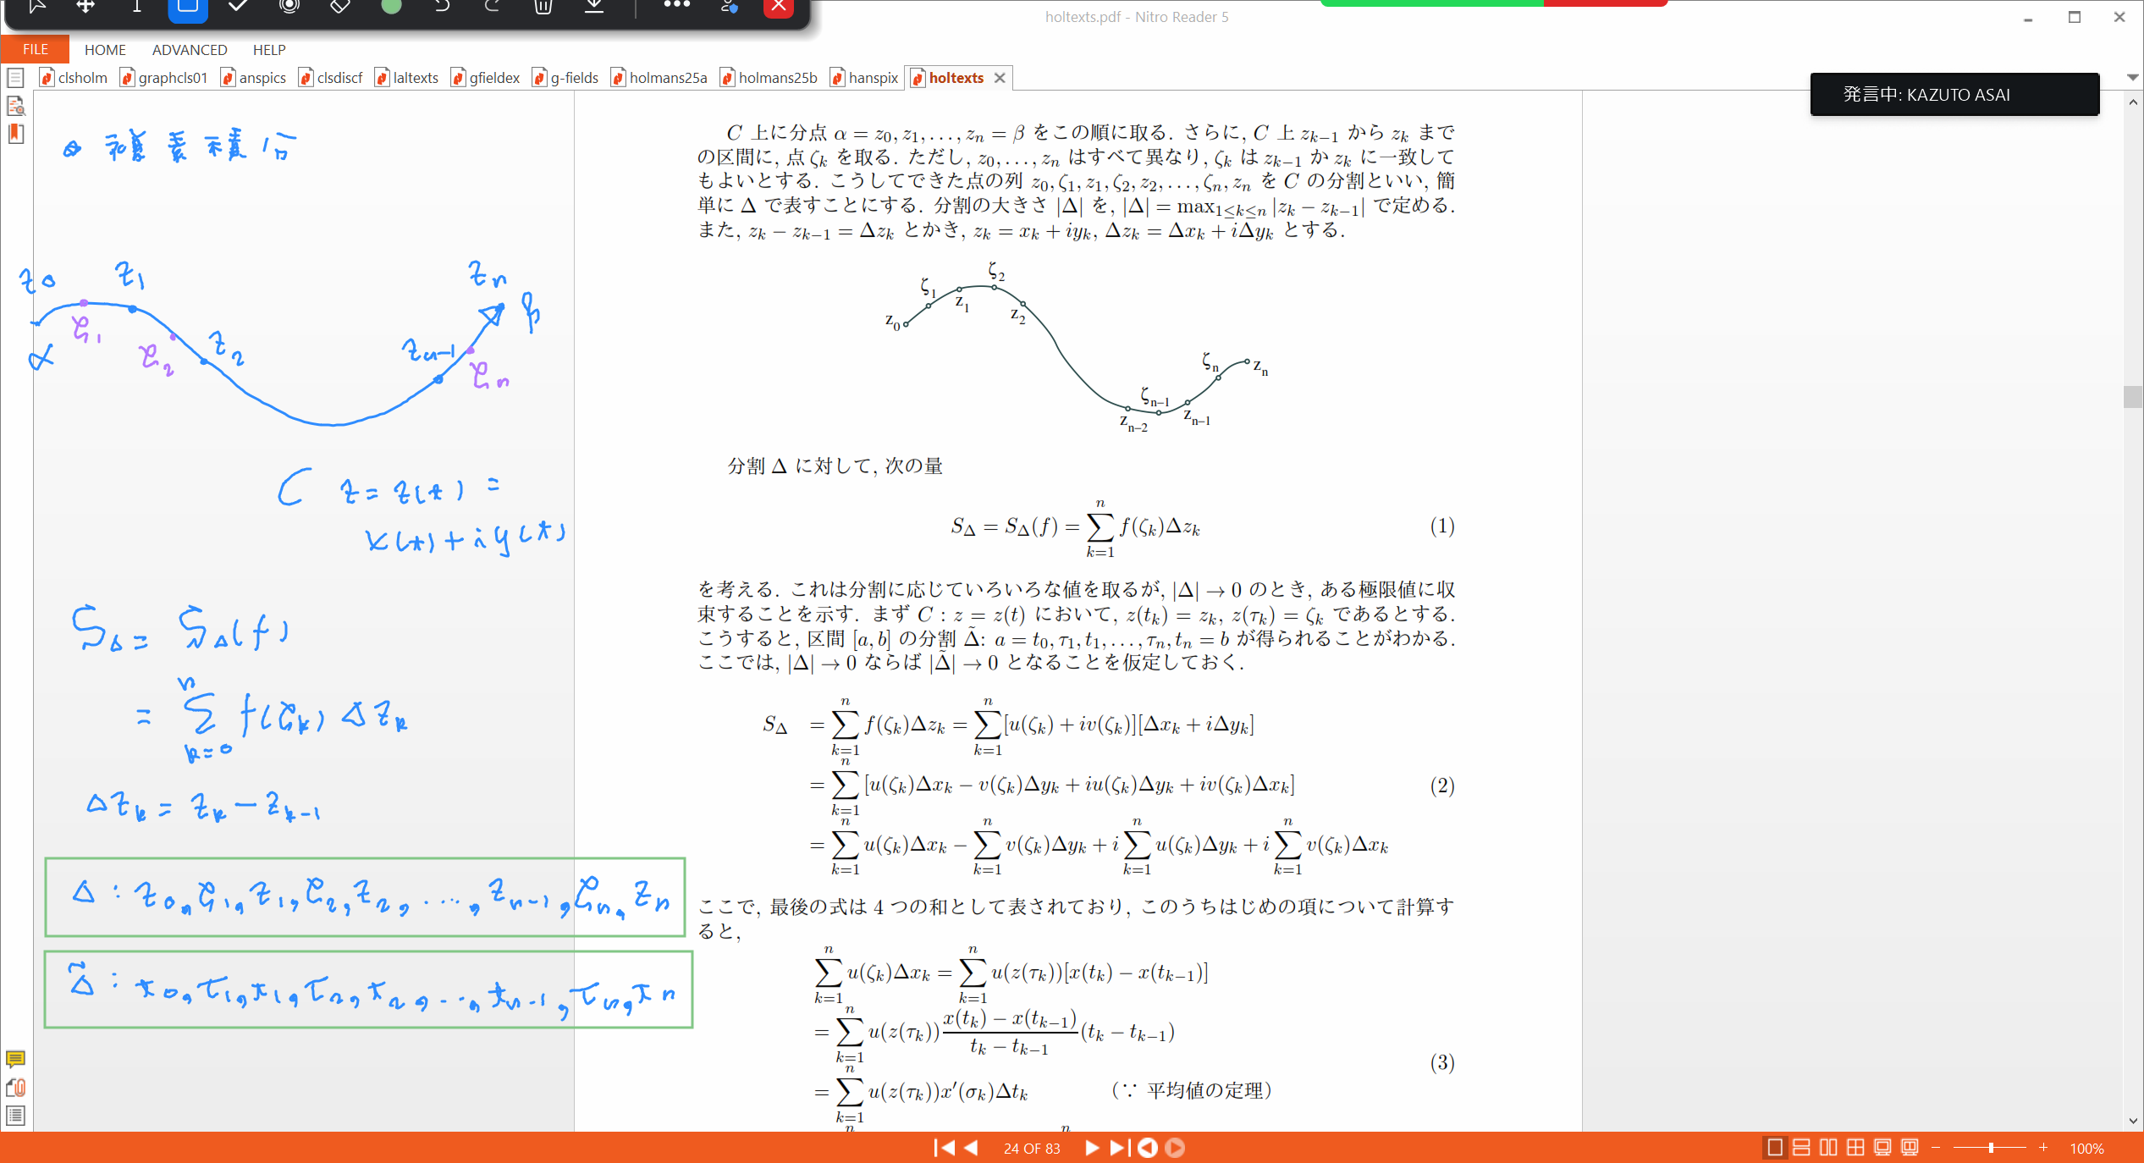The width and height of the screenshot is (2144, 1163).
Task: Close the holtexts document tab
Action: [x=1000, y=77]
